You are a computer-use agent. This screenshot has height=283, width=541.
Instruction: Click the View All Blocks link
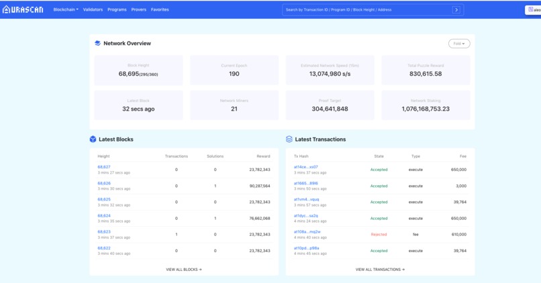tap(183, 270)
